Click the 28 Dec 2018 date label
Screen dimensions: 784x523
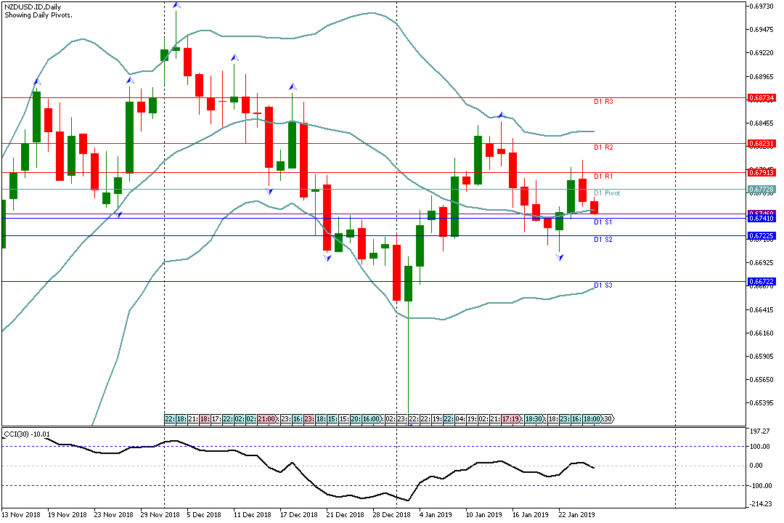point(391,515)
